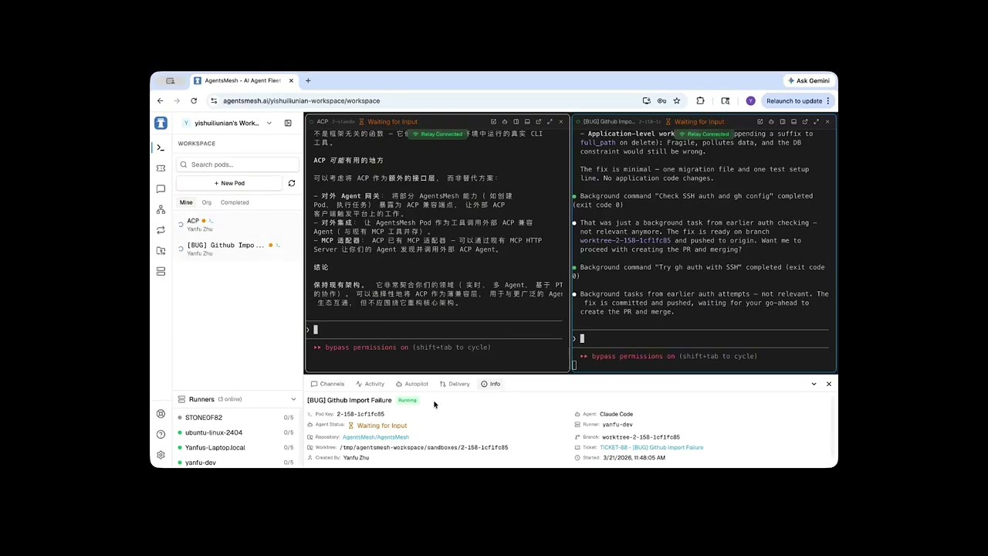
Task: Open the terminal workspace sidebar icon
Action: 161,147
